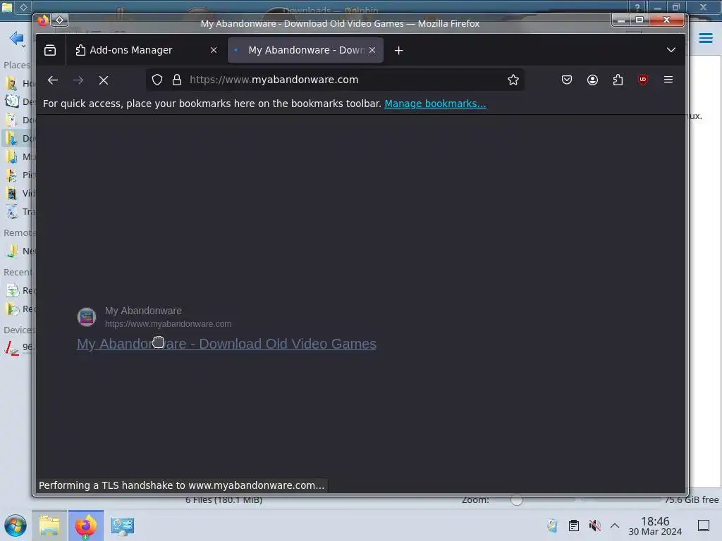Show site security info via the padlock icon
Viewport: 722px width, 541px height.
pyautogui.click(x=177, y=80)
